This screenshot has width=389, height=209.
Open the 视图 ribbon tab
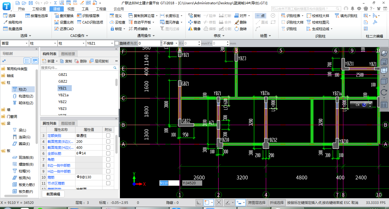(x=71, y=9)
